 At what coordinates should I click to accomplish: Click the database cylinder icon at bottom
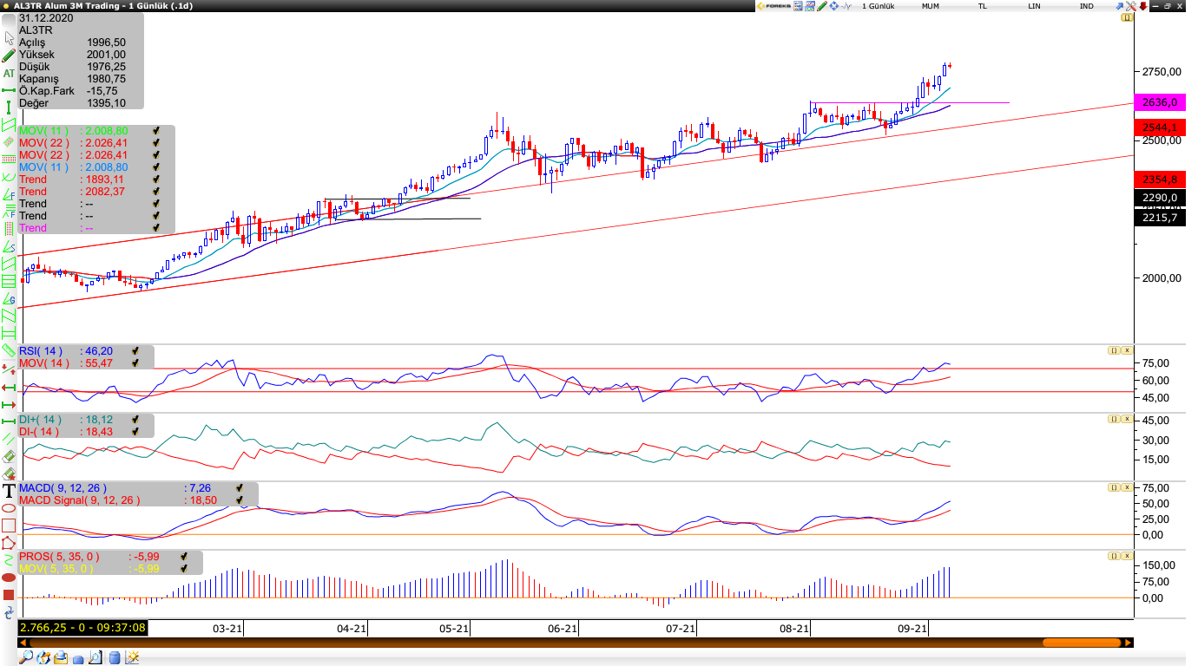pos(115,657)
